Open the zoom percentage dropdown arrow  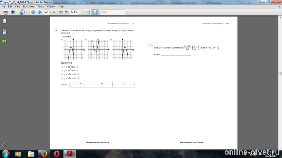click(x=80, y=12)
